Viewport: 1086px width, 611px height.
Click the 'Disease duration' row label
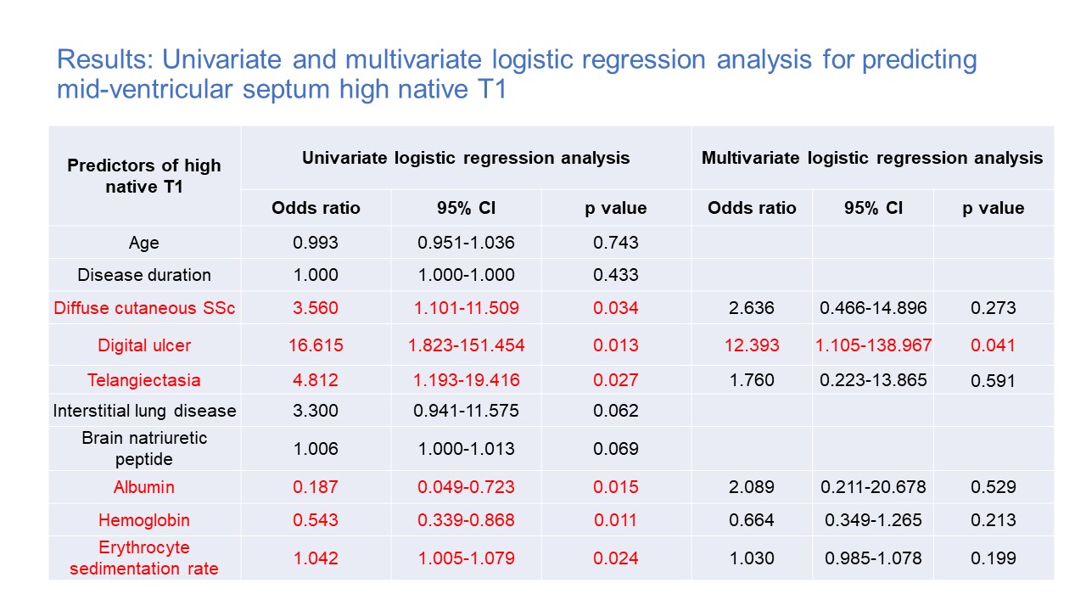click(144, 275)
